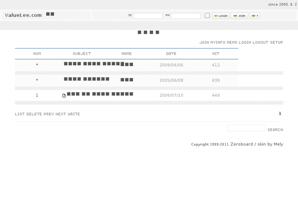Tick the checkbox beside the password field
The width and height of the screenshot is (298, 224).
tap(207, 16)
